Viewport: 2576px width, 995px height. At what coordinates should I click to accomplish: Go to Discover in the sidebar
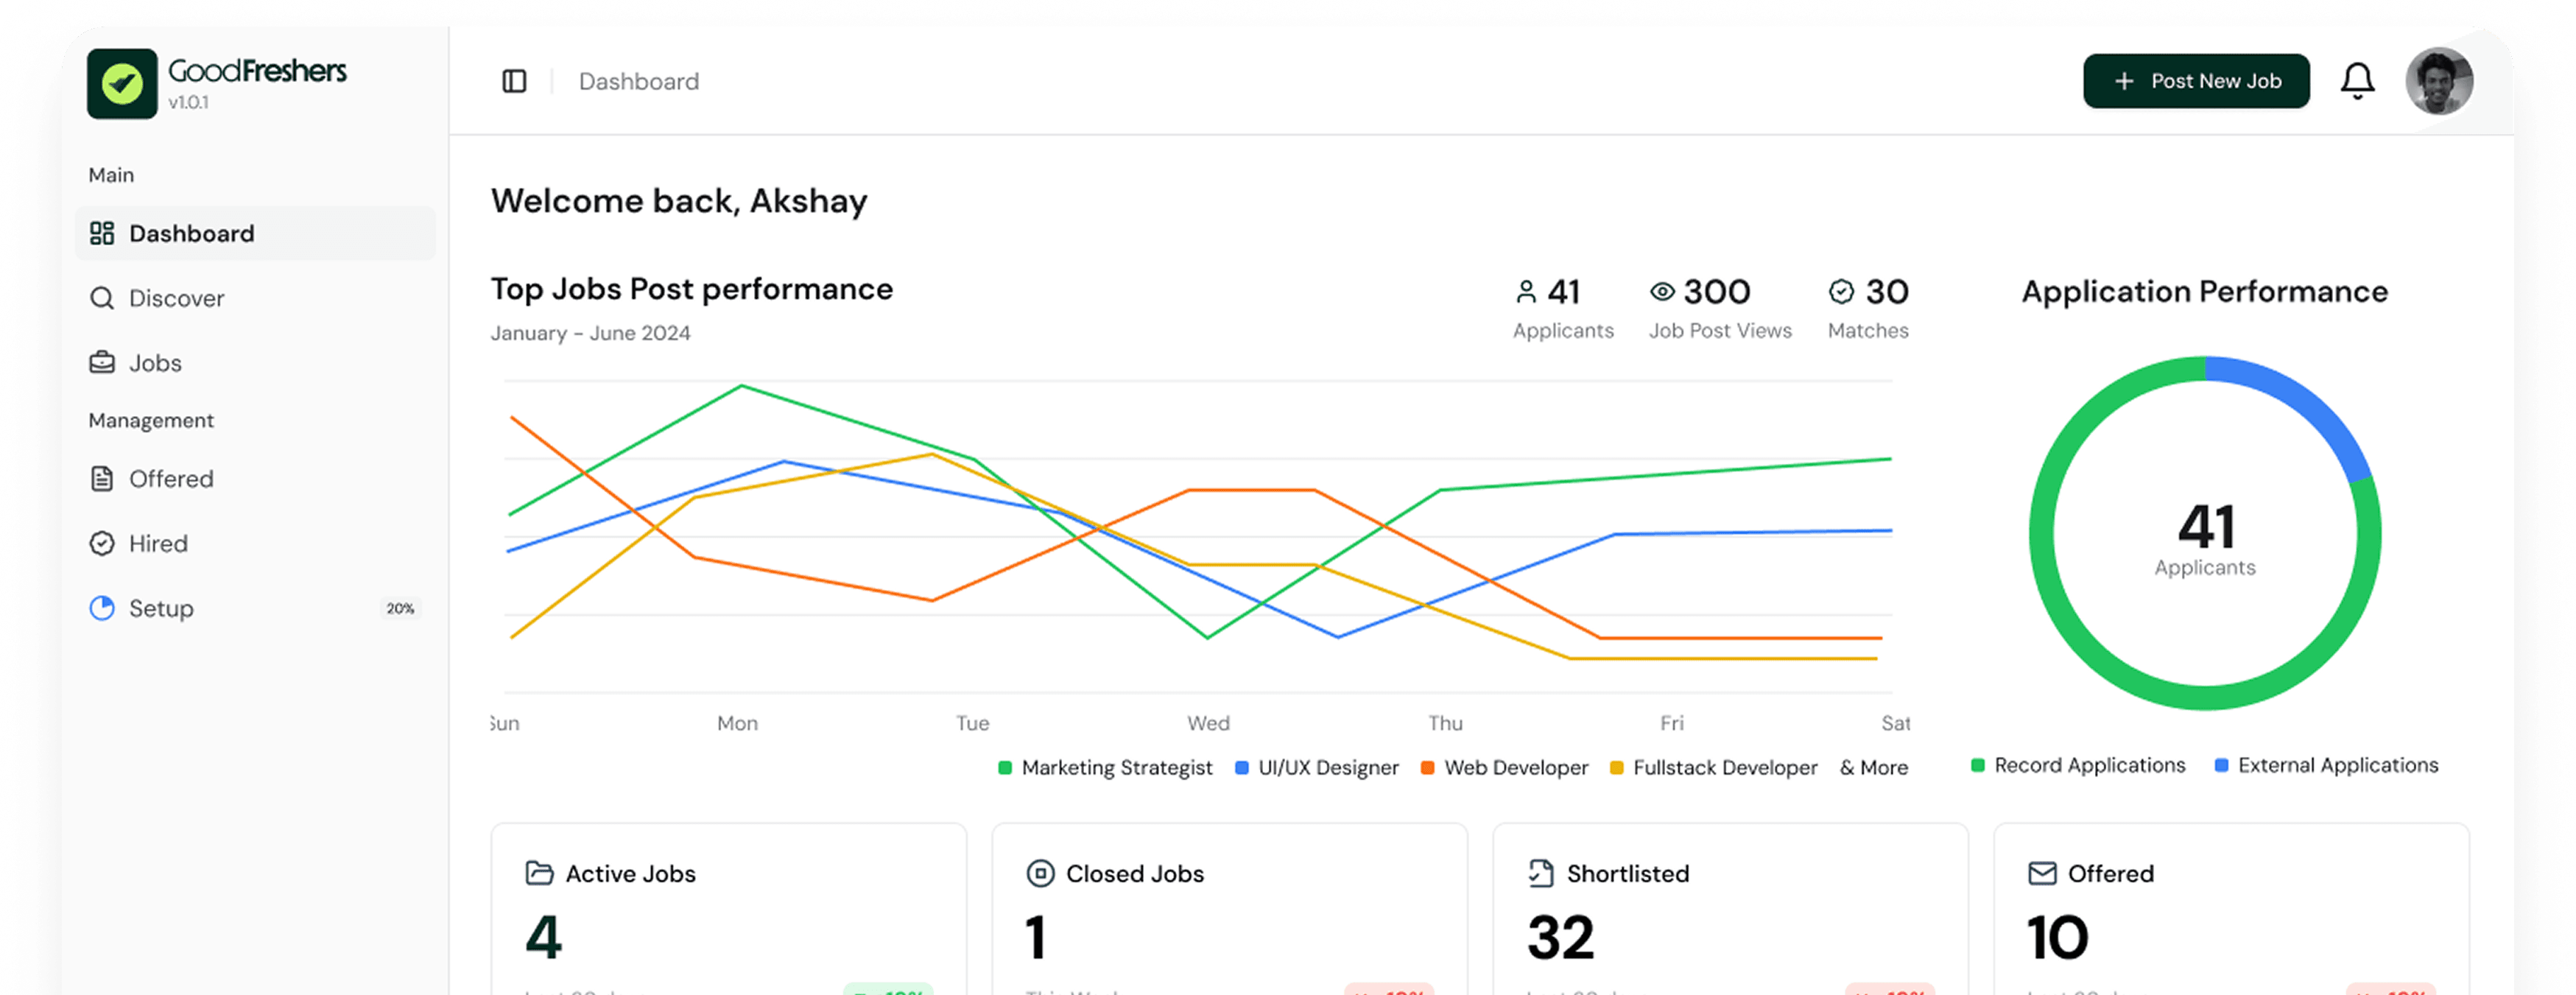coord(176,298)
